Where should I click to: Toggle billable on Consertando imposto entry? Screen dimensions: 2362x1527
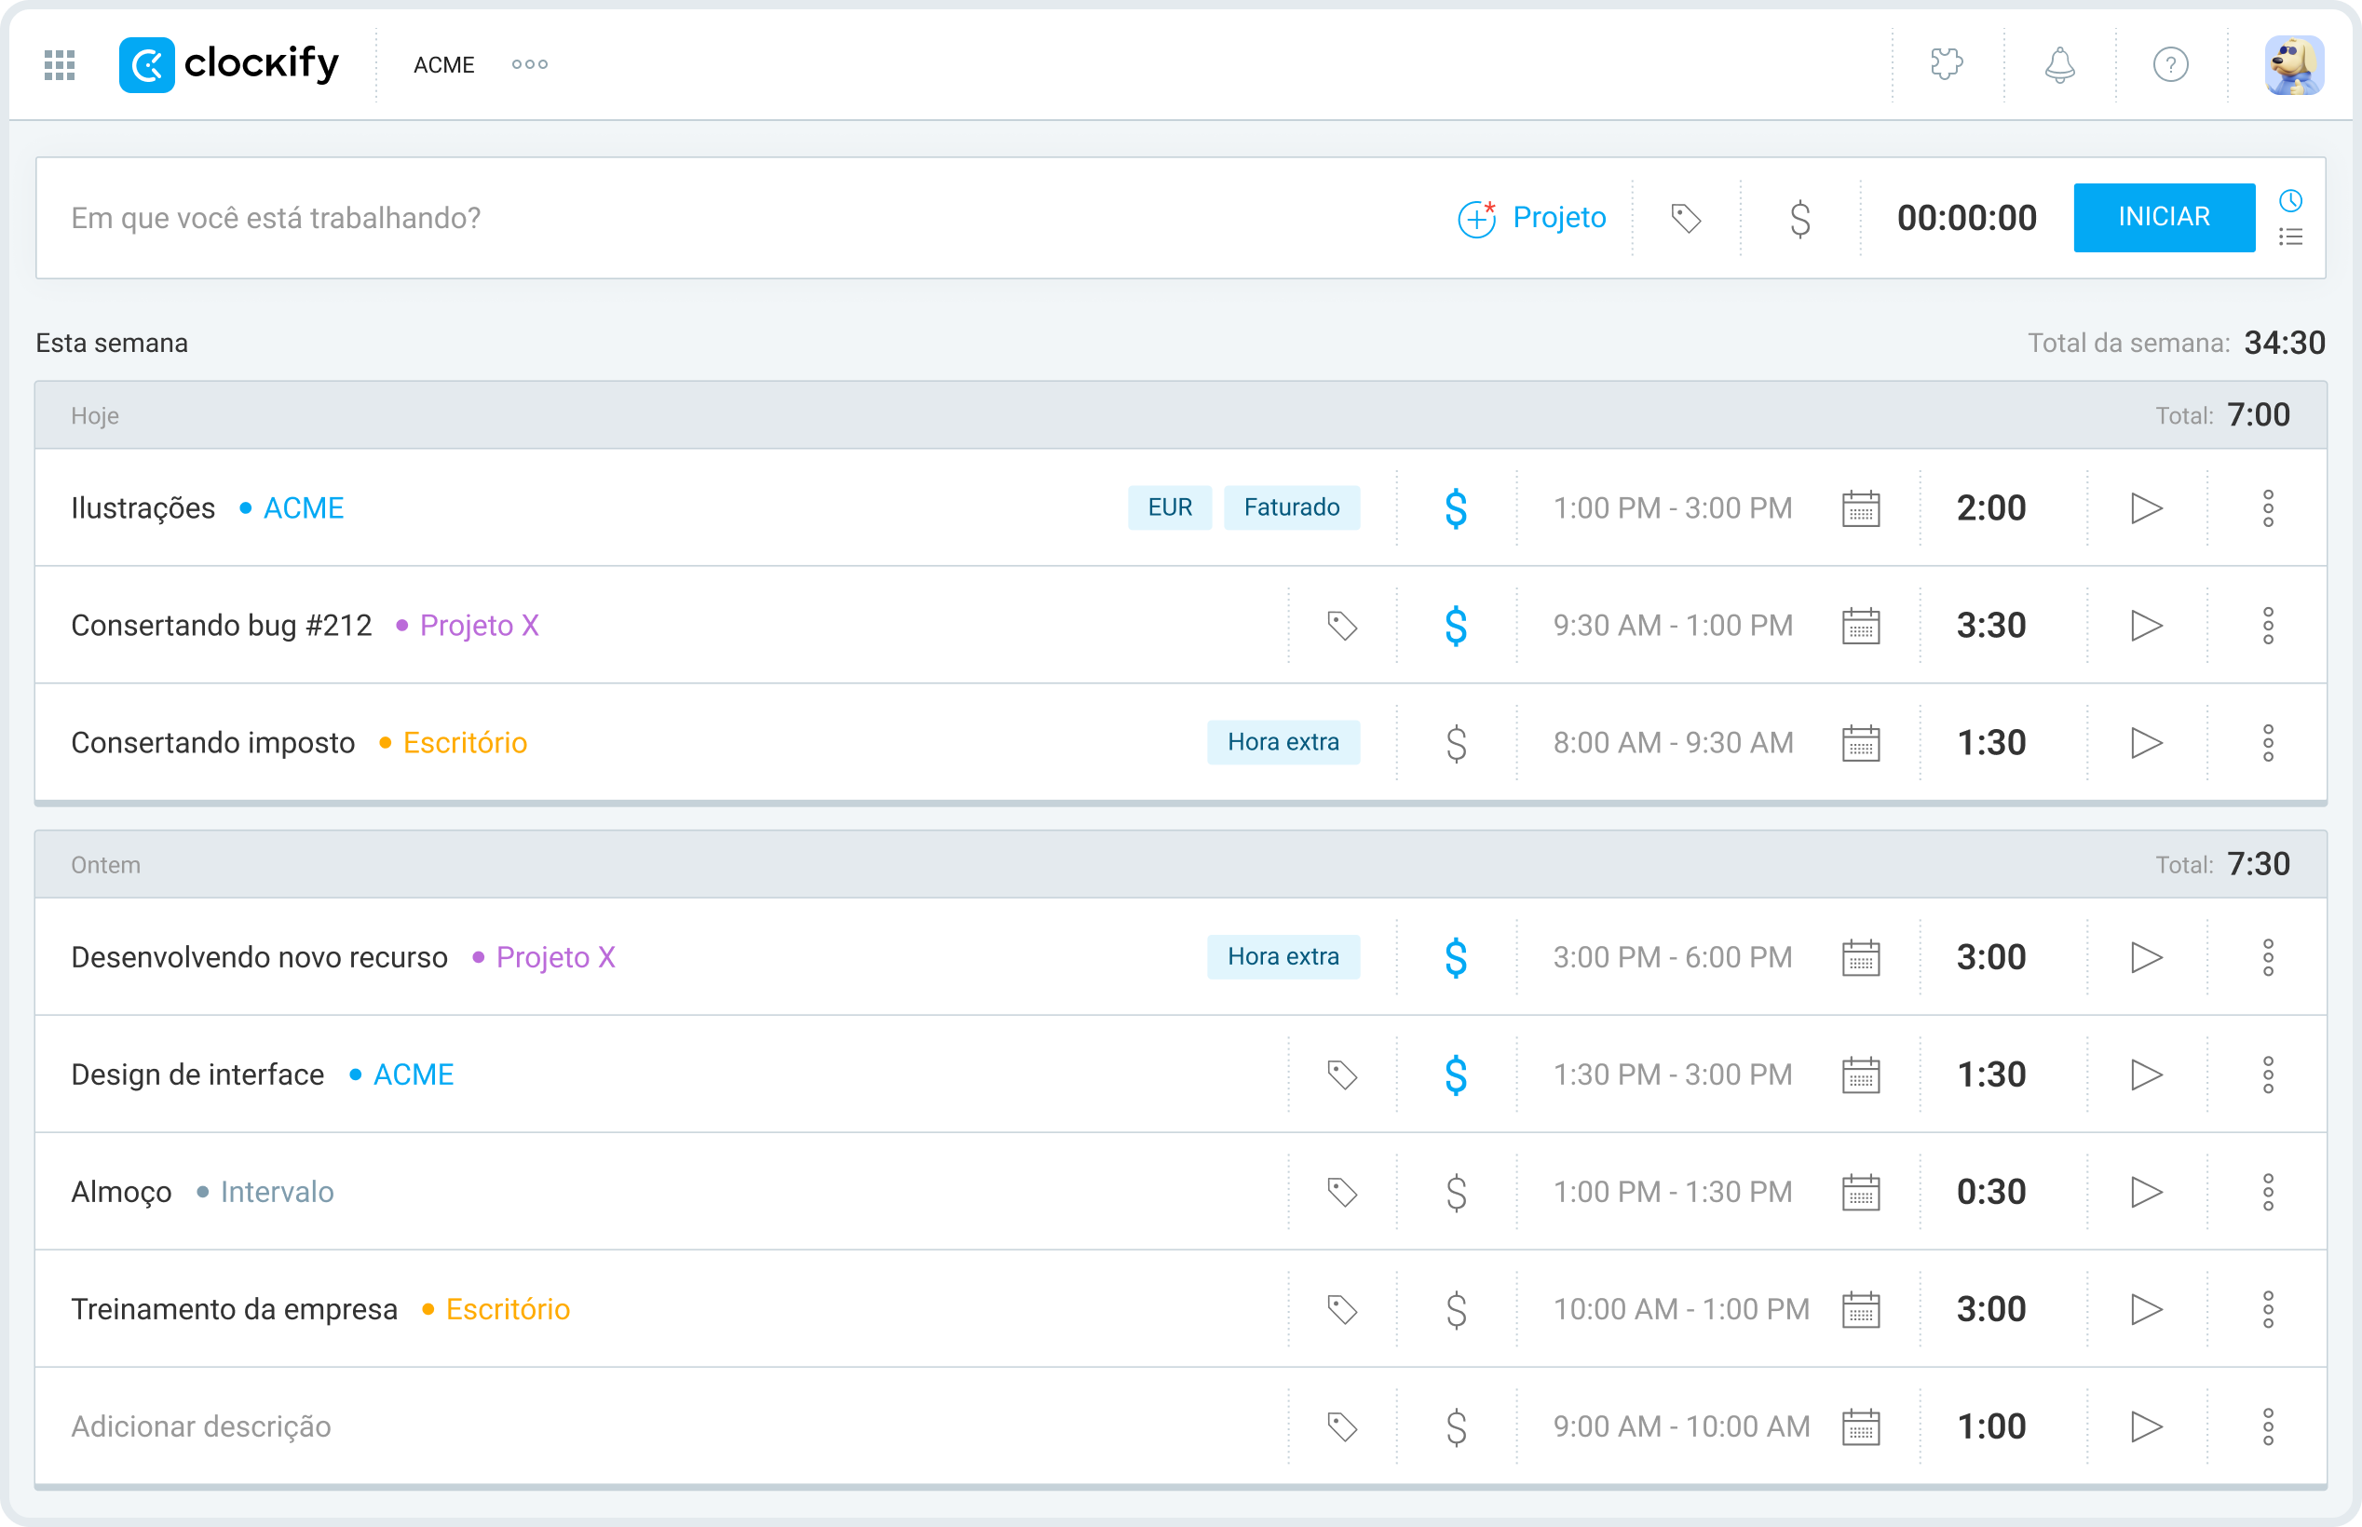1456,743
